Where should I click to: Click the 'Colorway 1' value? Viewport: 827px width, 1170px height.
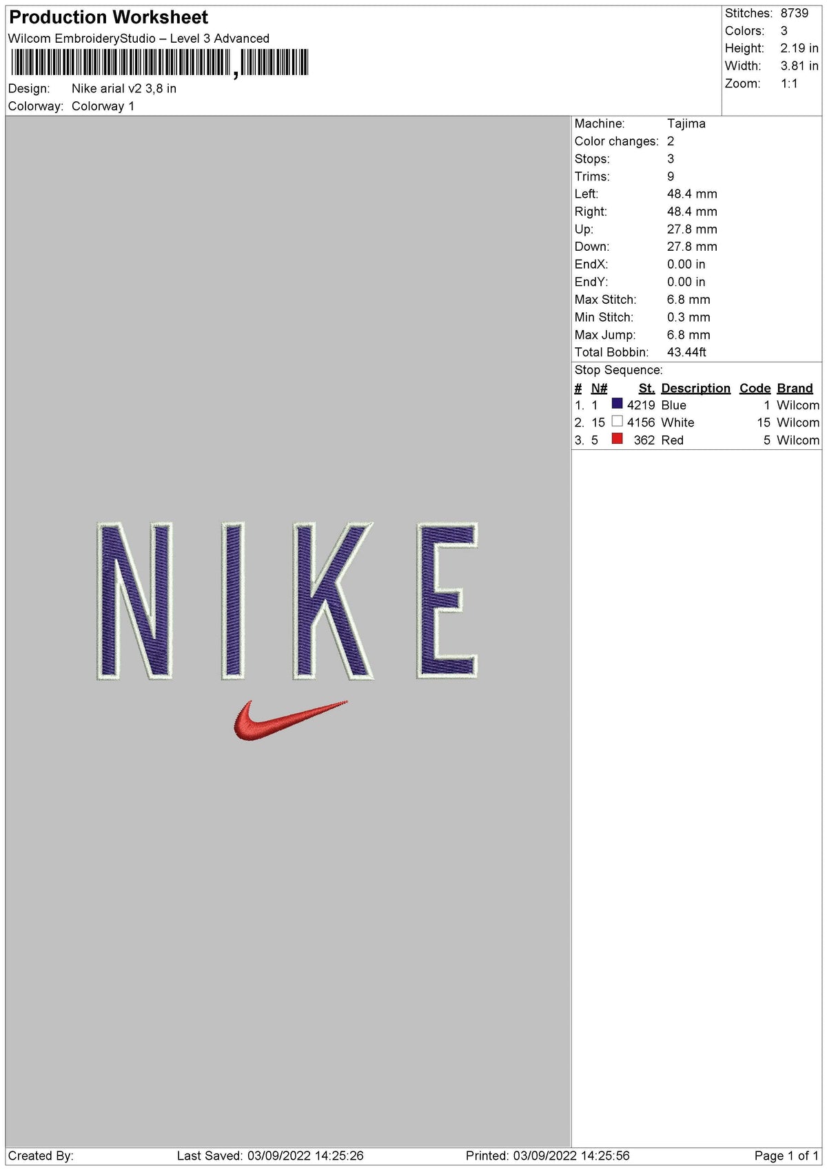coord(103,107)
